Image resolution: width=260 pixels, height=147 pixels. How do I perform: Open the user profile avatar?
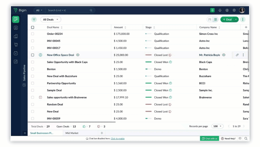242,10
